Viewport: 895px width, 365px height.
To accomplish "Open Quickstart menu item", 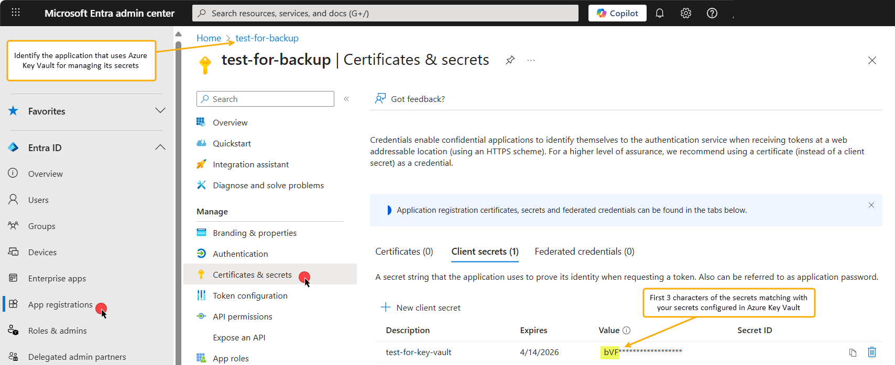I will tap(232, 143).
